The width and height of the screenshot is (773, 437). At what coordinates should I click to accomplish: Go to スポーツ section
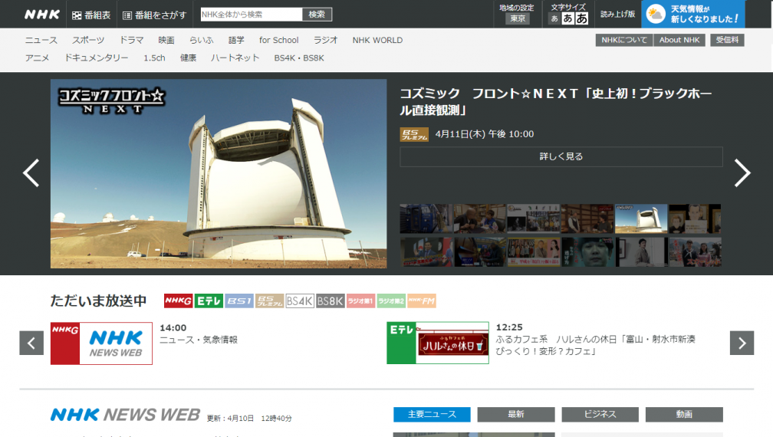tap(88, 41)
